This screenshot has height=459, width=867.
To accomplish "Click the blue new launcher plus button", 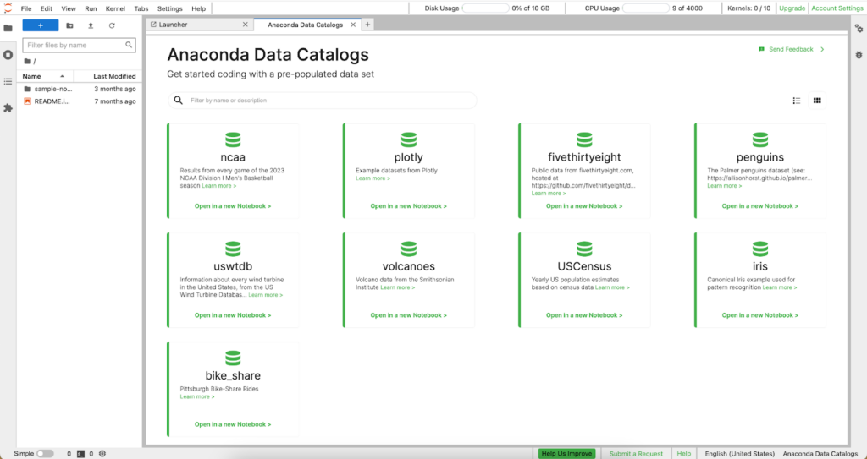I will pyautogui.click(x=41, y=25).
